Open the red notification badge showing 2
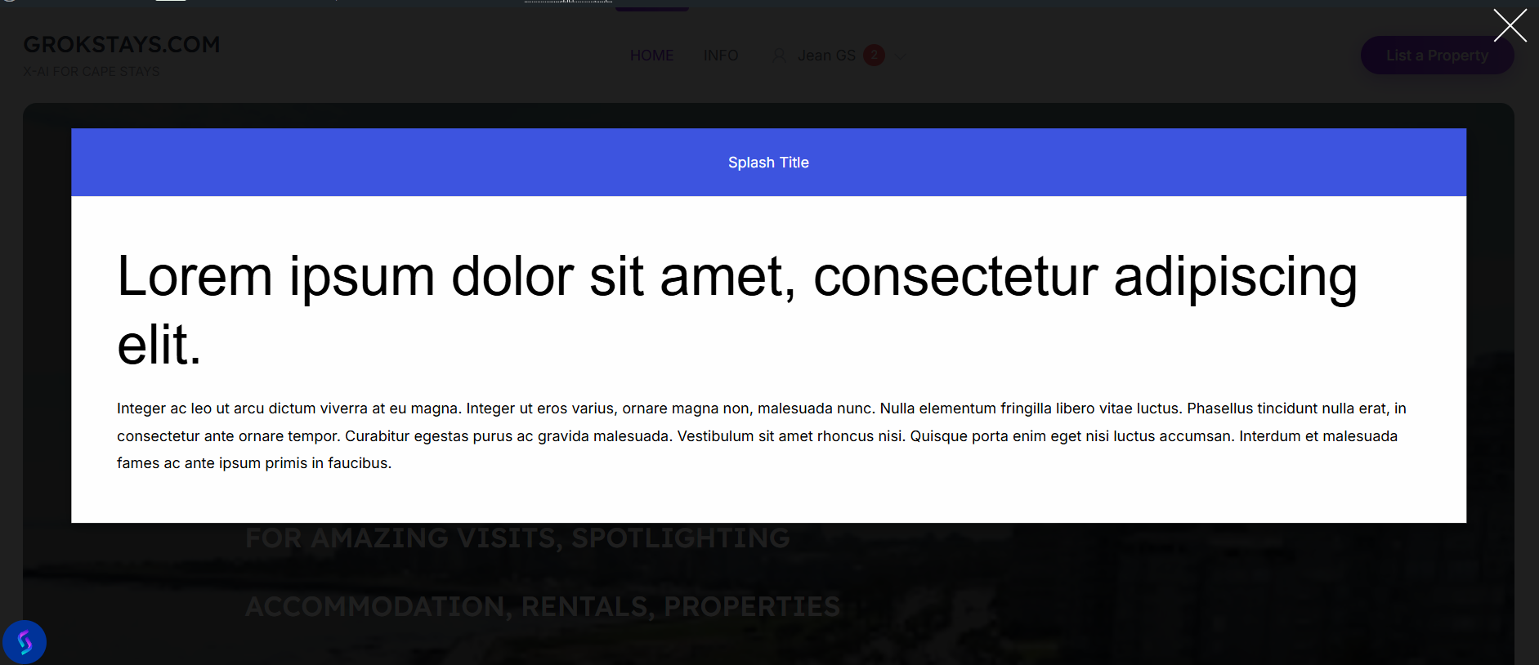Screen dimensions: 1539x665 (874, 55)
